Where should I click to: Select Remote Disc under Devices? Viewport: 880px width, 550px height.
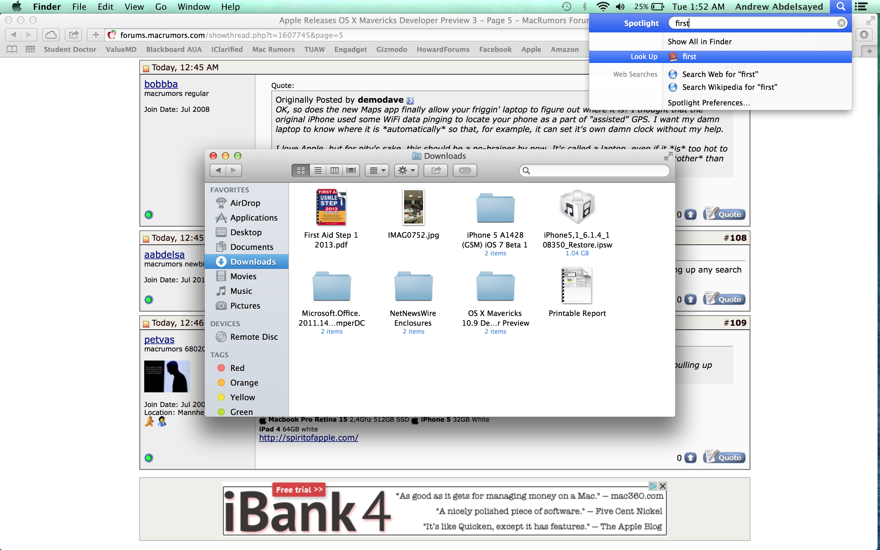247,337
